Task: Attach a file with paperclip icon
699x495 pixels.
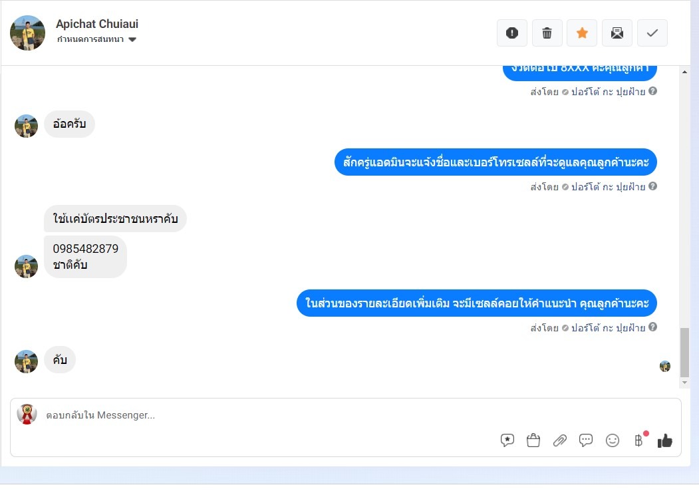Action: [x=560, y=440]
